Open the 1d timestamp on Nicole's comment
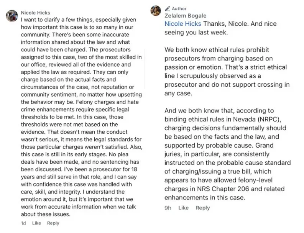The height and width of the screenshot is (233, 304). [x=23, y=223]
